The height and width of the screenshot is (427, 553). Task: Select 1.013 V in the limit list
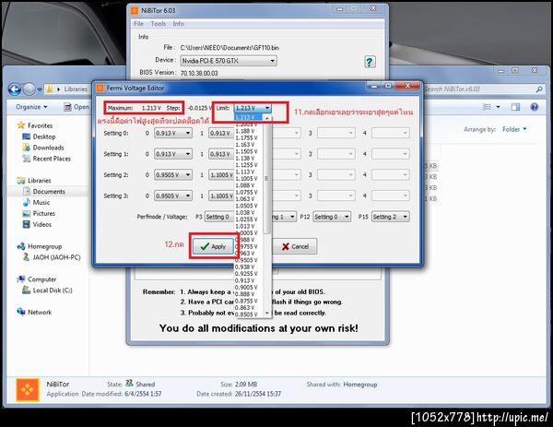point(249,226)
